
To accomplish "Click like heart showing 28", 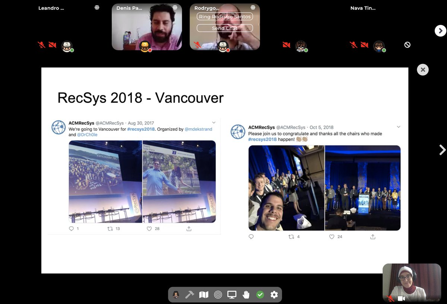I will coord(149,229).
